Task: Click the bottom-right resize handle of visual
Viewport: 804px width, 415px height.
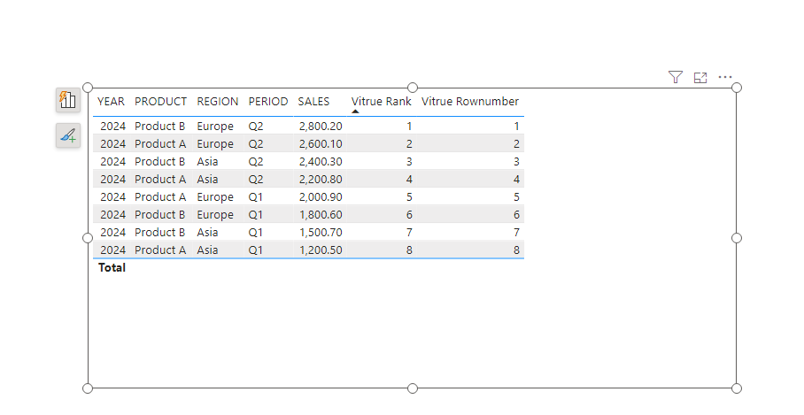Action: pyautogui.click(x=737, y=388)
